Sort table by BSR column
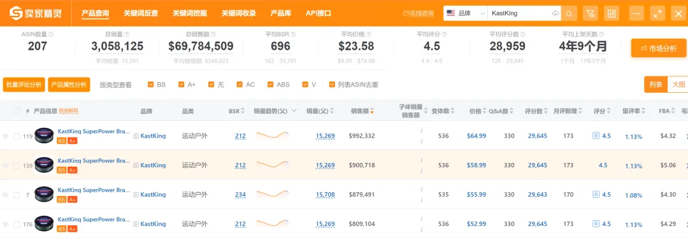688x238 pixels. (243, 111)
